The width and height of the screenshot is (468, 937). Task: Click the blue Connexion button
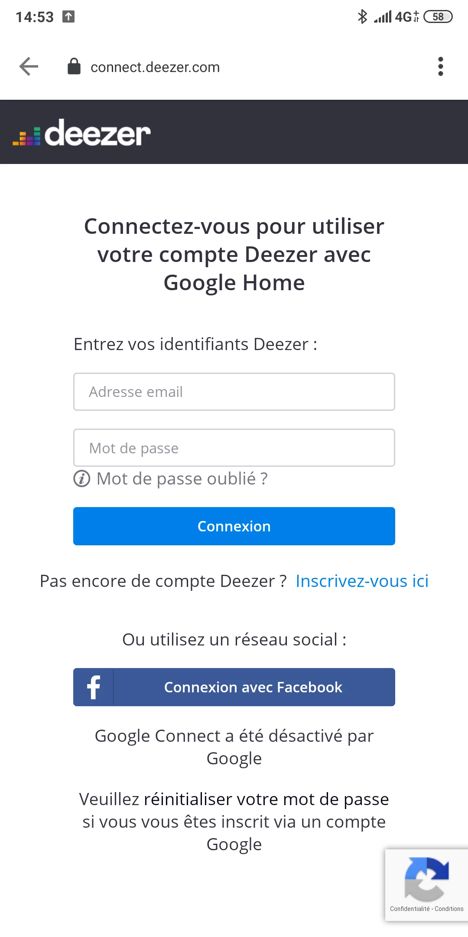(234, 526)
